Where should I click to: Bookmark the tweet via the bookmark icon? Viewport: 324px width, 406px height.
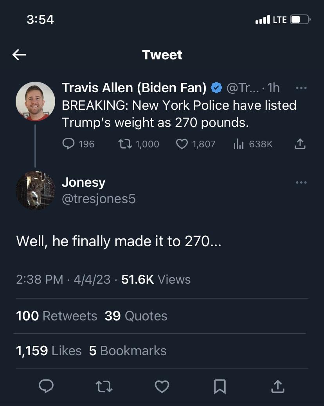(220, 387)
